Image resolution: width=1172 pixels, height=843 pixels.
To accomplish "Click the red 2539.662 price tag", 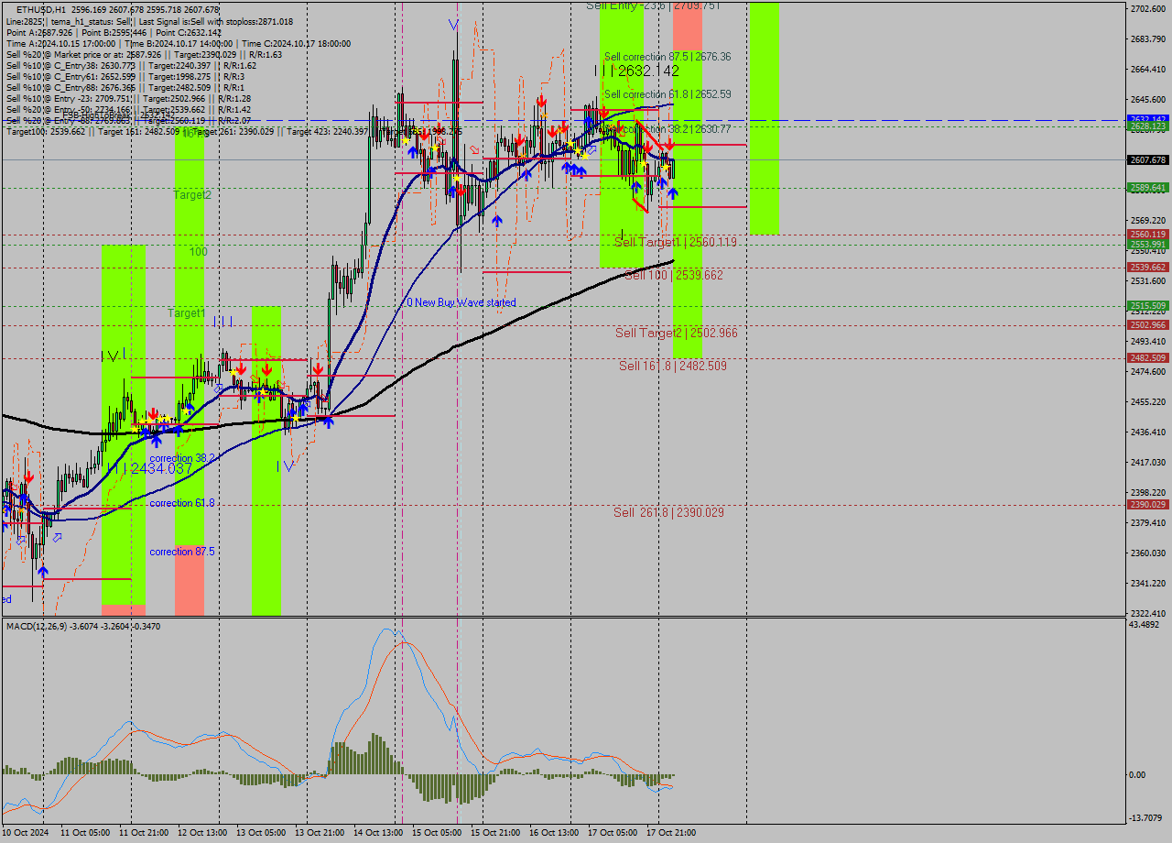I will pyautogui.click(x=1147, y=268).
